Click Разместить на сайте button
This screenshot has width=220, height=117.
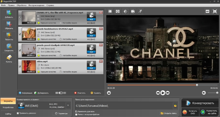[x=209, y=112]
